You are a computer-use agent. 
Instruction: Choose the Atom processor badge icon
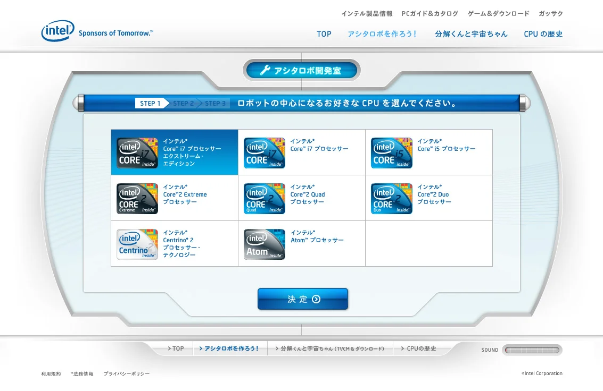265,244
